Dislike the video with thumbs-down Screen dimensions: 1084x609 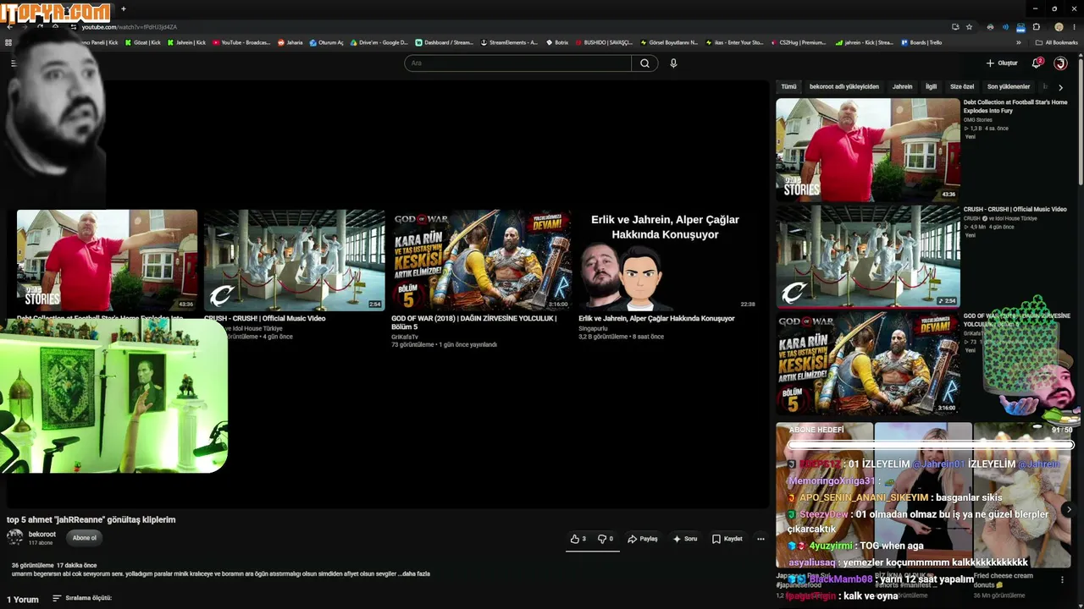pos(606,539)
